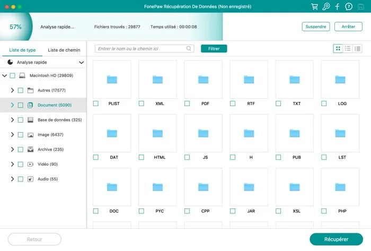Click the Retour button
Viewport: 371px width, 251px height.
34,239
